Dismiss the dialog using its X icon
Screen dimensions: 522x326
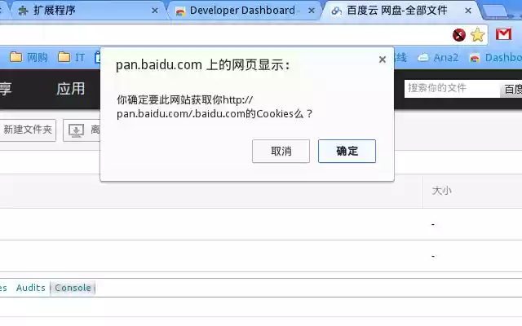coord(383,59)
